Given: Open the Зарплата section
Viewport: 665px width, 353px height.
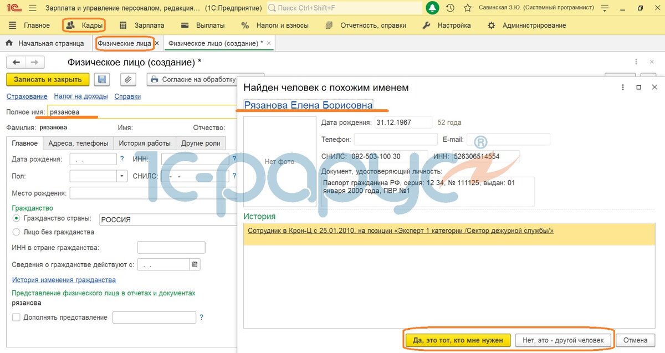Looking at the screenshot, I should [142, 25].
